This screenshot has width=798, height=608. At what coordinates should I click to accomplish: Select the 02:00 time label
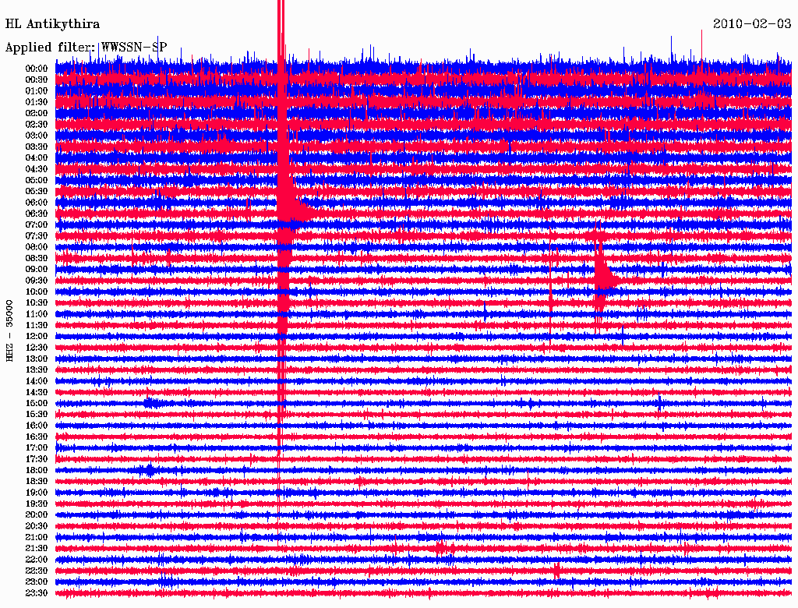(x=37, y=114)
